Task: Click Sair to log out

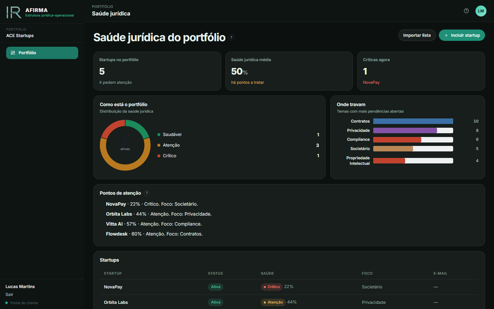Action: 9,295
